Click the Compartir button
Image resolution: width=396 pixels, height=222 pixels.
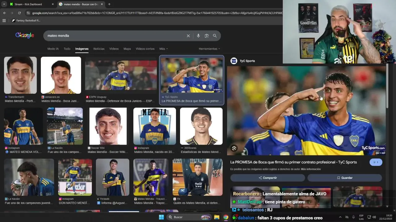click(268, 178)
